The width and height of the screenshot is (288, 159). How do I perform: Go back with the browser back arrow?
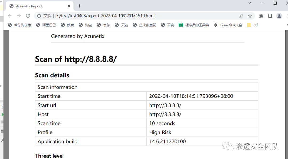point(10,16)
